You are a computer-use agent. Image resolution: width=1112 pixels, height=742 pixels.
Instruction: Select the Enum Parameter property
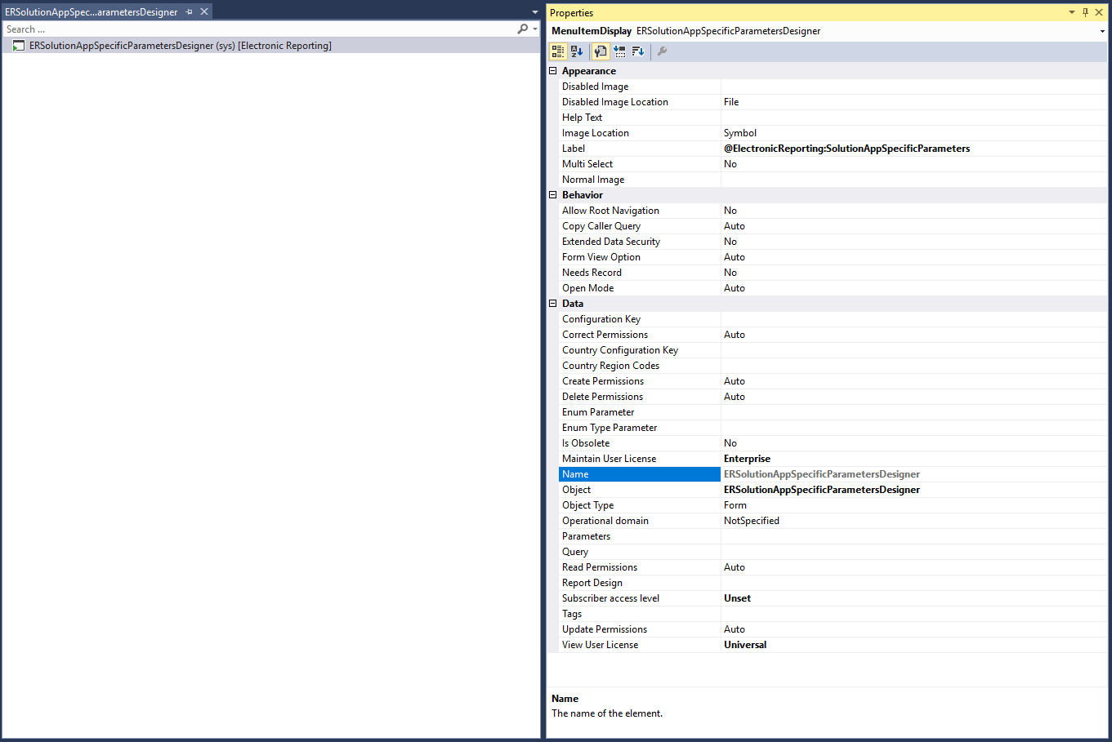tap(640, 412)
